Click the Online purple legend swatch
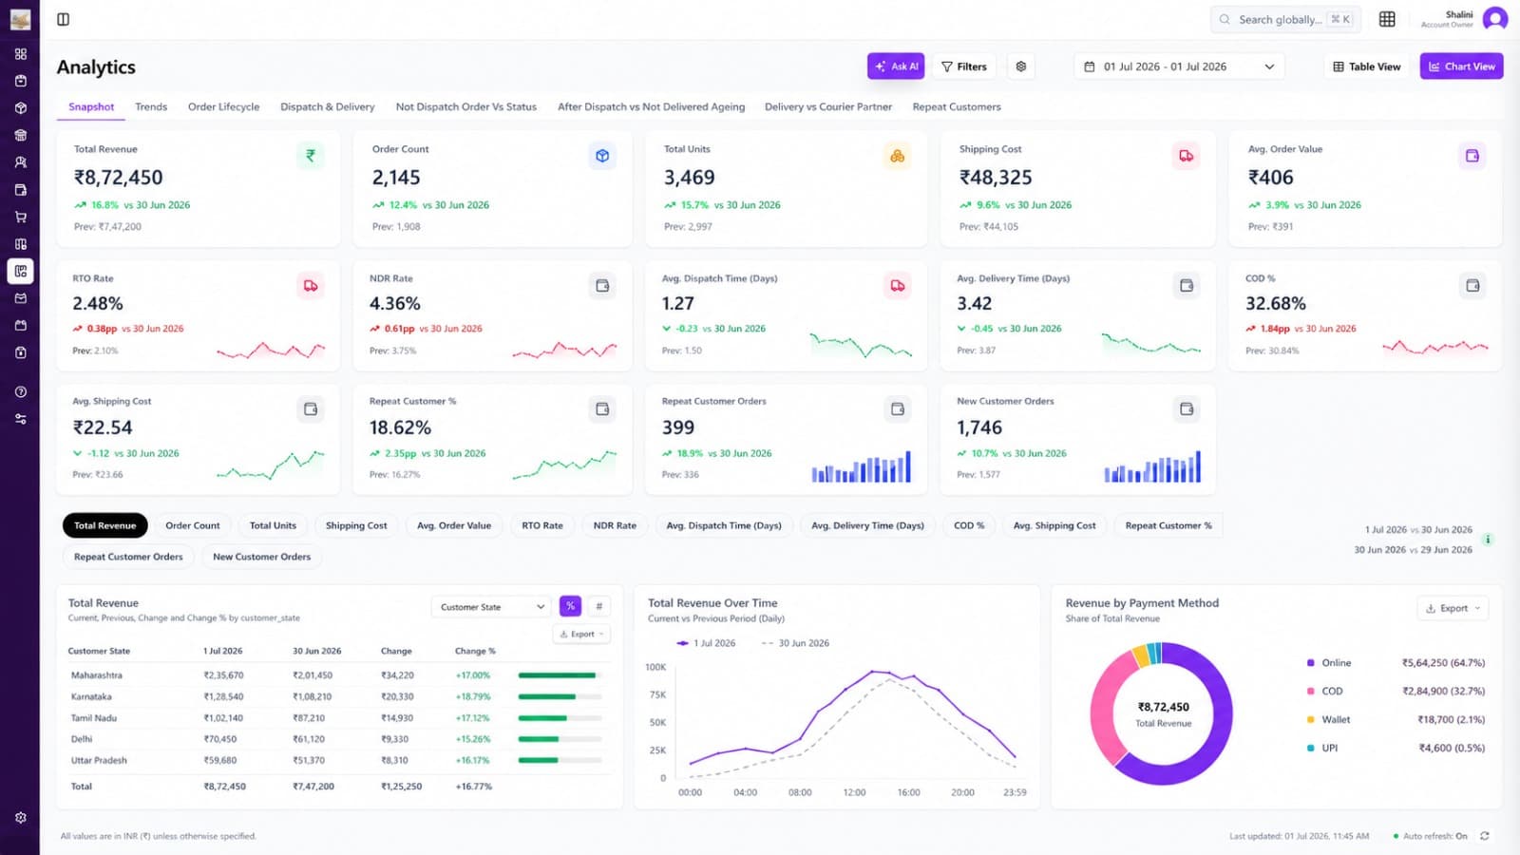The height and width of the screenshot is (855, 1520). 1311,663
